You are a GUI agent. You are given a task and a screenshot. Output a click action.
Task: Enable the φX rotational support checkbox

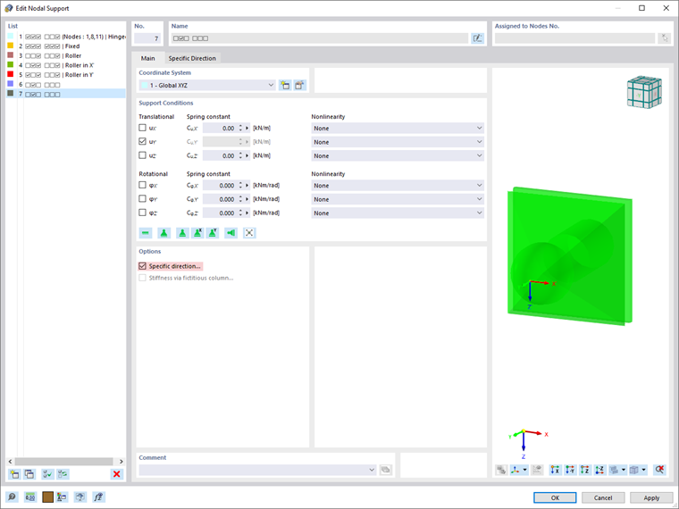142,185
